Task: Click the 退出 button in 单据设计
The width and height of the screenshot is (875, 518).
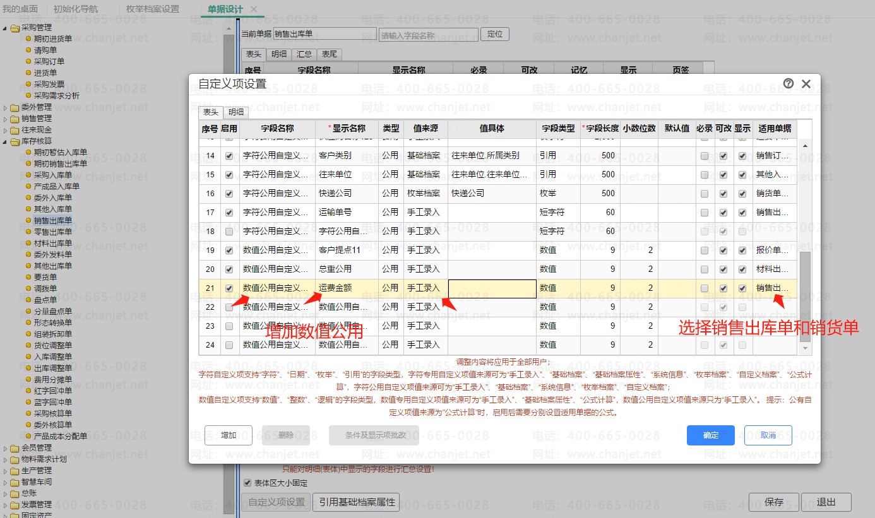Action: (x=826, y=502)
